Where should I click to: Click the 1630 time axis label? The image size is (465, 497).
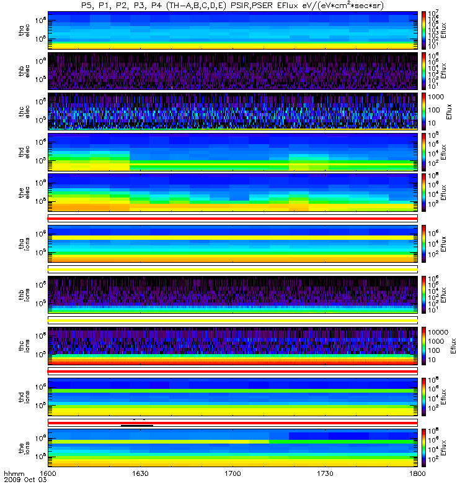[141, 473]
